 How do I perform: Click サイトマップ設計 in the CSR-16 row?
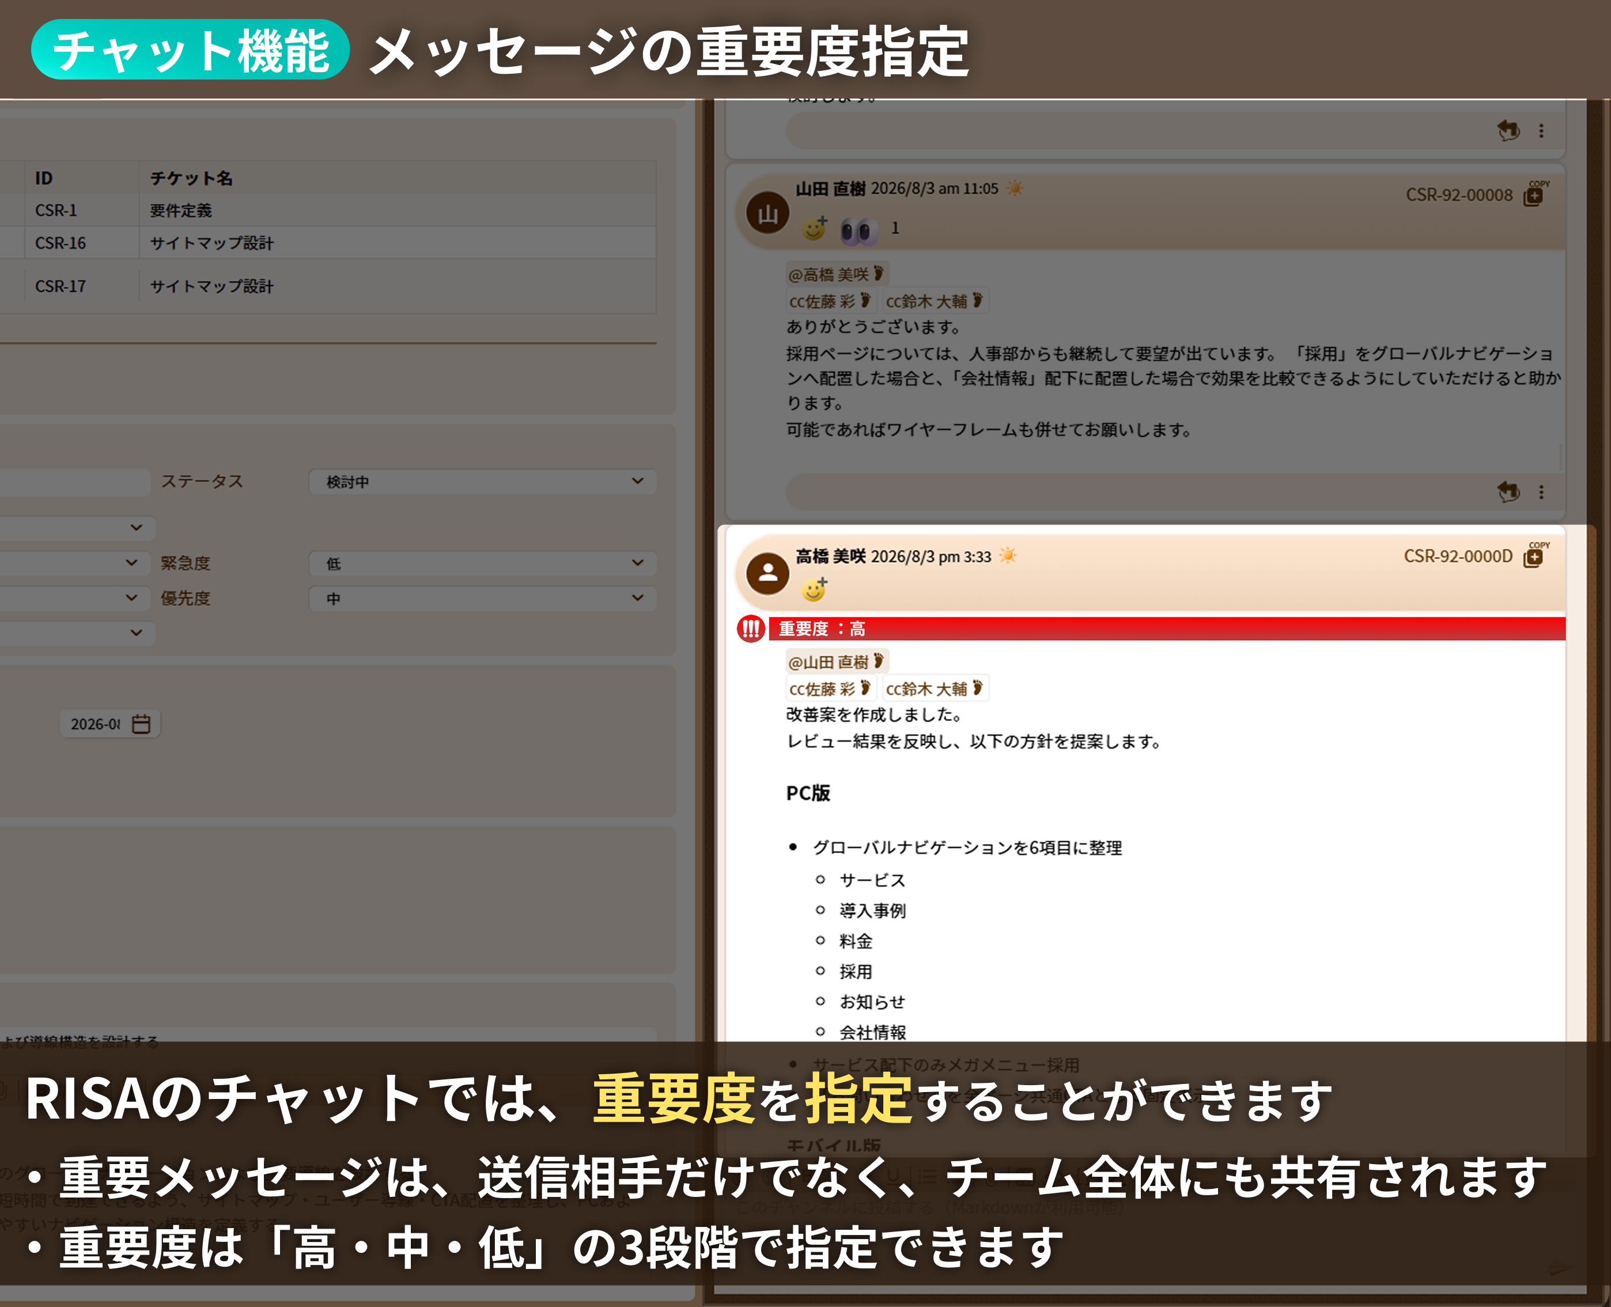click(211, 243)
